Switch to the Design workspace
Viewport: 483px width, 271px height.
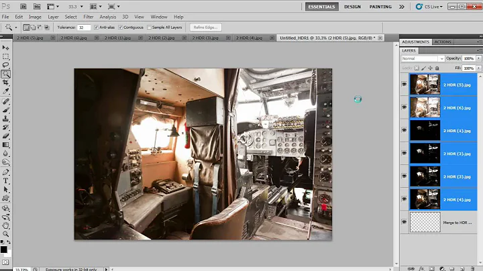352,7
